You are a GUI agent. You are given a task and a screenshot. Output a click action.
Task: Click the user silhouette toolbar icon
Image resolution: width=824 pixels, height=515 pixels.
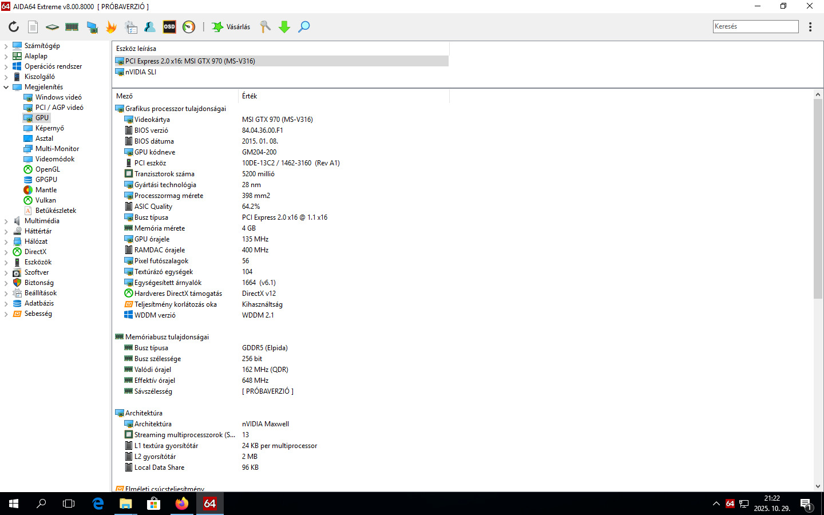[x=150, y=27]
